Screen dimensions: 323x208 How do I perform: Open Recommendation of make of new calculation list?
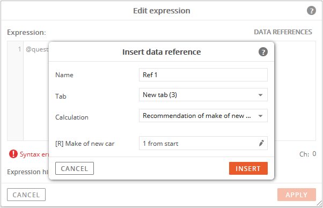coord(203,116)
